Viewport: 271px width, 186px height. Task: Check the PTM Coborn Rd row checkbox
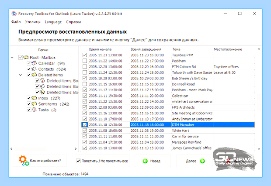point(85,66)
